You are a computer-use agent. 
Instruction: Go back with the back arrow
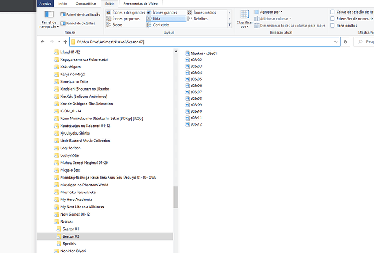(43, 42)
